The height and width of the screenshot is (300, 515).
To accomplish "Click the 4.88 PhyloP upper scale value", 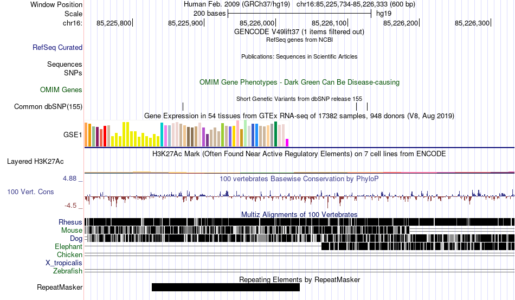I will (69, 178).
